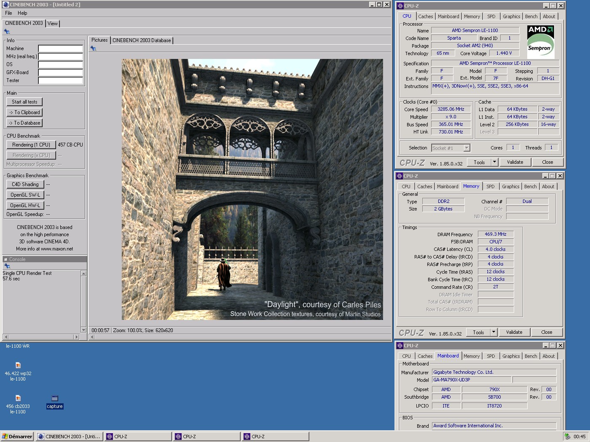Open CPU tab in Memory CPU-Z window
The width and height of the screenshot is (590, 442).
(406, 186)
